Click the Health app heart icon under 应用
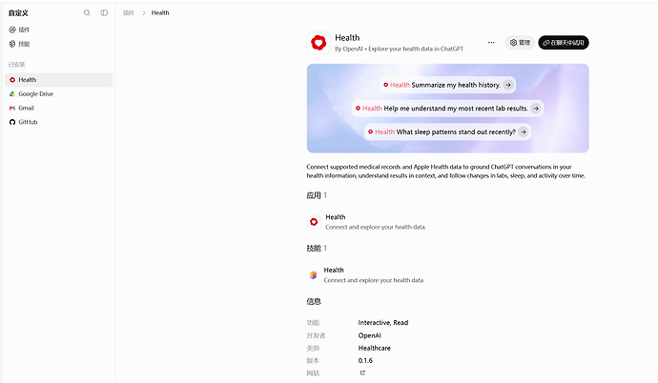 click(314, 222)
